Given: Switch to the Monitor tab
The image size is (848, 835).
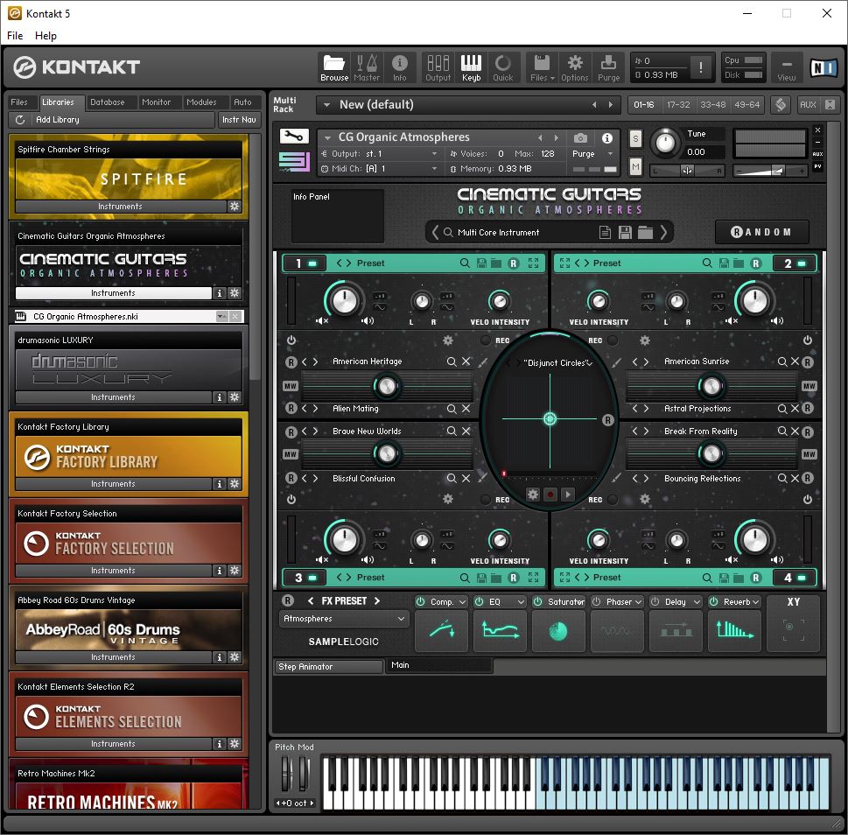Looking at the screenshot, I should (x=156, y=102).
